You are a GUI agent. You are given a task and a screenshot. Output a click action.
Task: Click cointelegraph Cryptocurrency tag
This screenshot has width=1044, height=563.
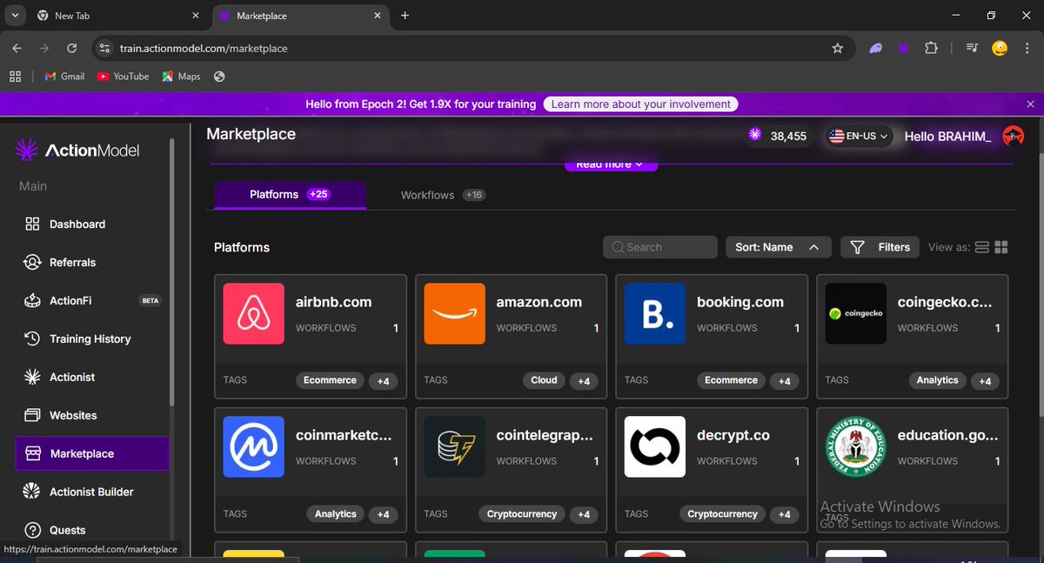tap(522, 514)
